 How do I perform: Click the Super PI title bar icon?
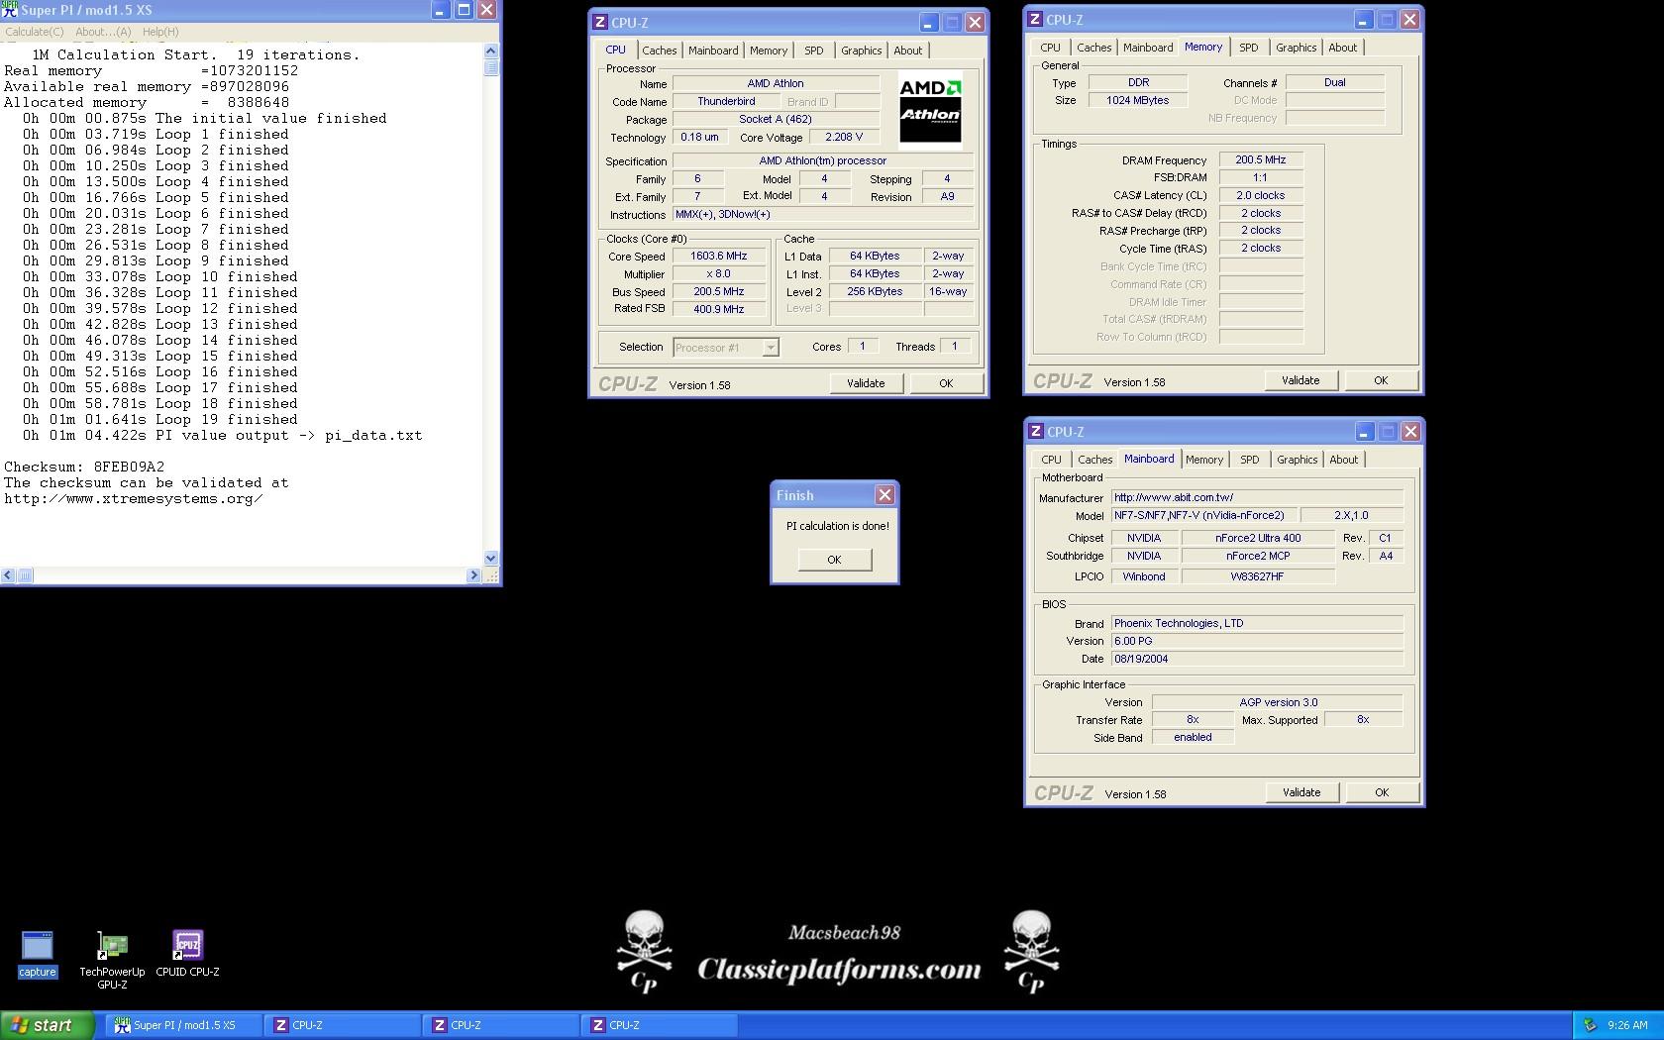pos(10,10)
